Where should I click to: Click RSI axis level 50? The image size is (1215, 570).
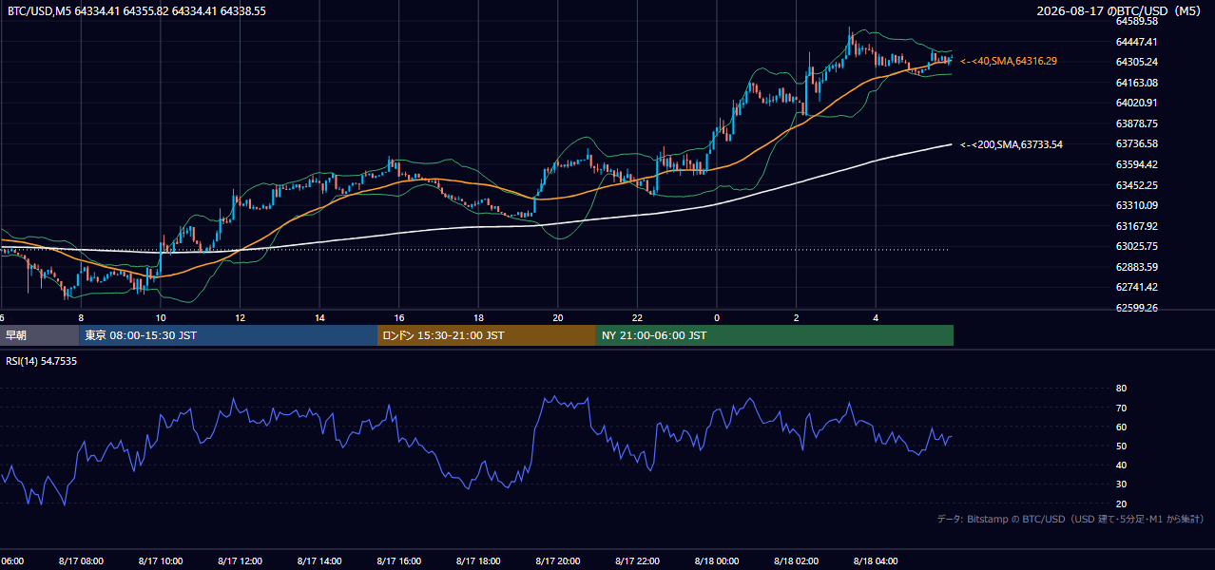click(x=1121, y=446)
